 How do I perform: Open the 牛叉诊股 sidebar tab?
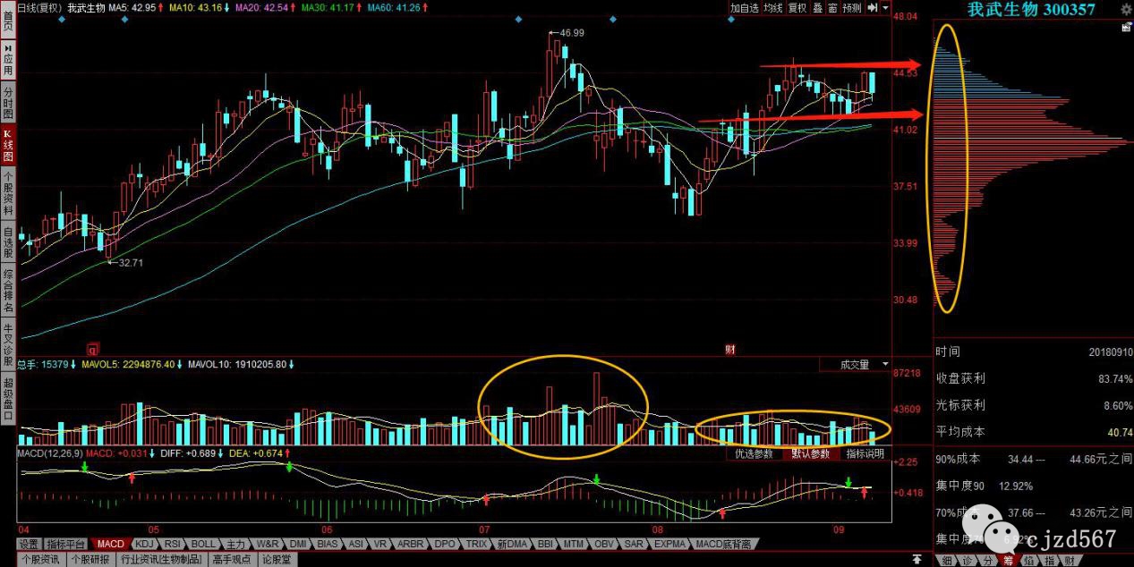(8, 344)
